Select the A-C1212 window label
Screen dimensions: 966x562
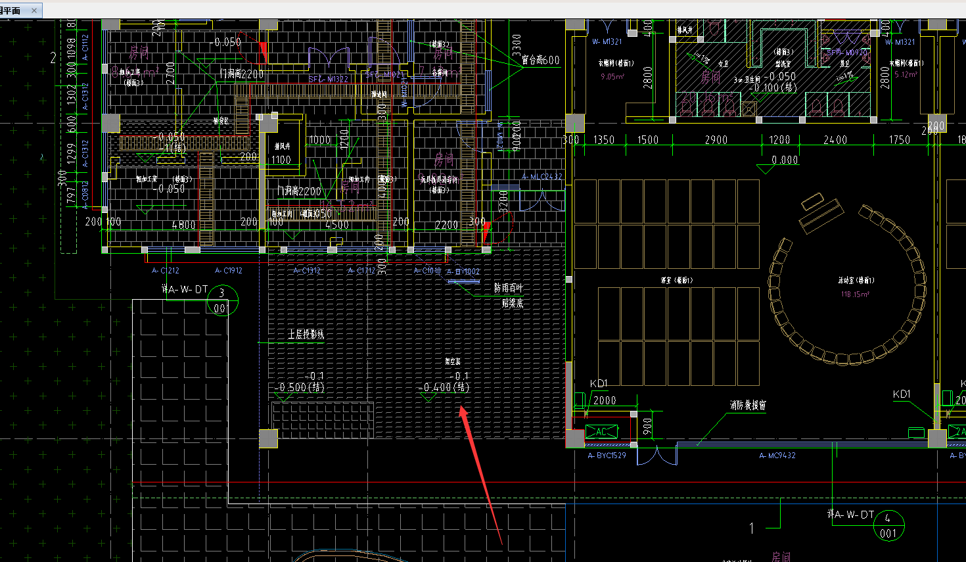tap(165, 270)
